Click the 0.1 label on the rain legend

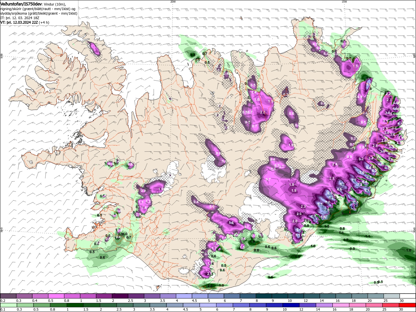pyautogui.click(x=3, y=309)
